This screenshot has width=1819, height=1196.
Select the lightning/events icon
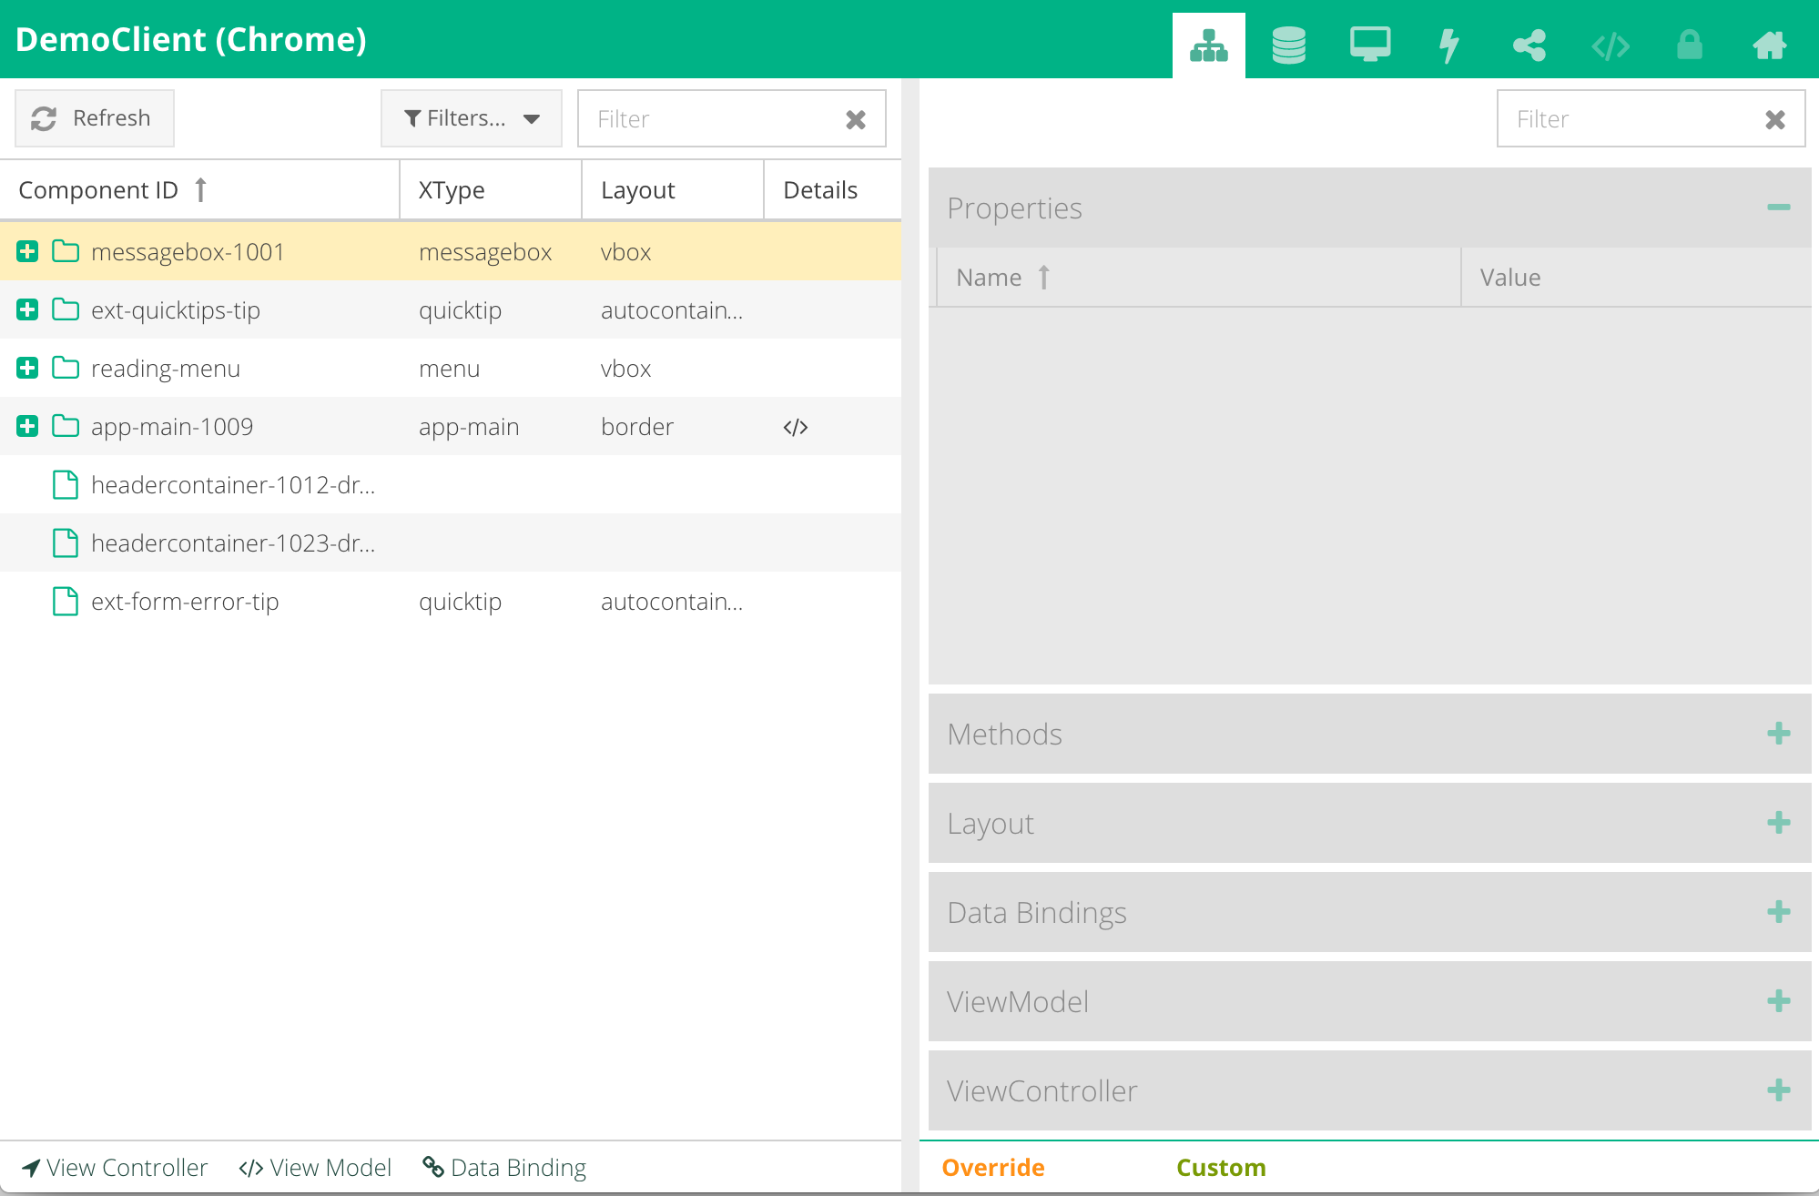pyautogui.click(x=1448, y=40)
